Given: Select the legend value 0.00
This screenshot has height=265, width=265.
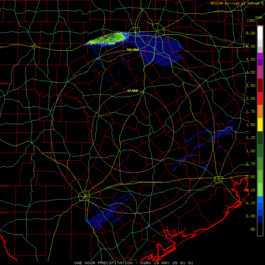Looking at the screenshot, I should click(x=251, y=216).
